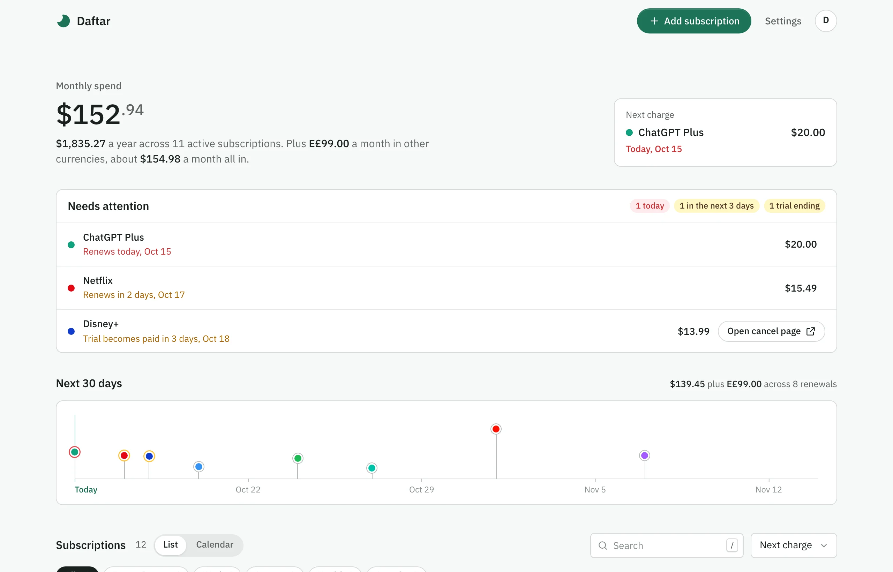
Task: Click the magnifier search icon
Action: [602, 545]
